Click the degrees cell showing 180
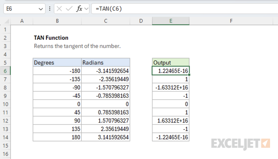This screenshot has width=278, height=159. pyautogui.click(x=57, y=138)
